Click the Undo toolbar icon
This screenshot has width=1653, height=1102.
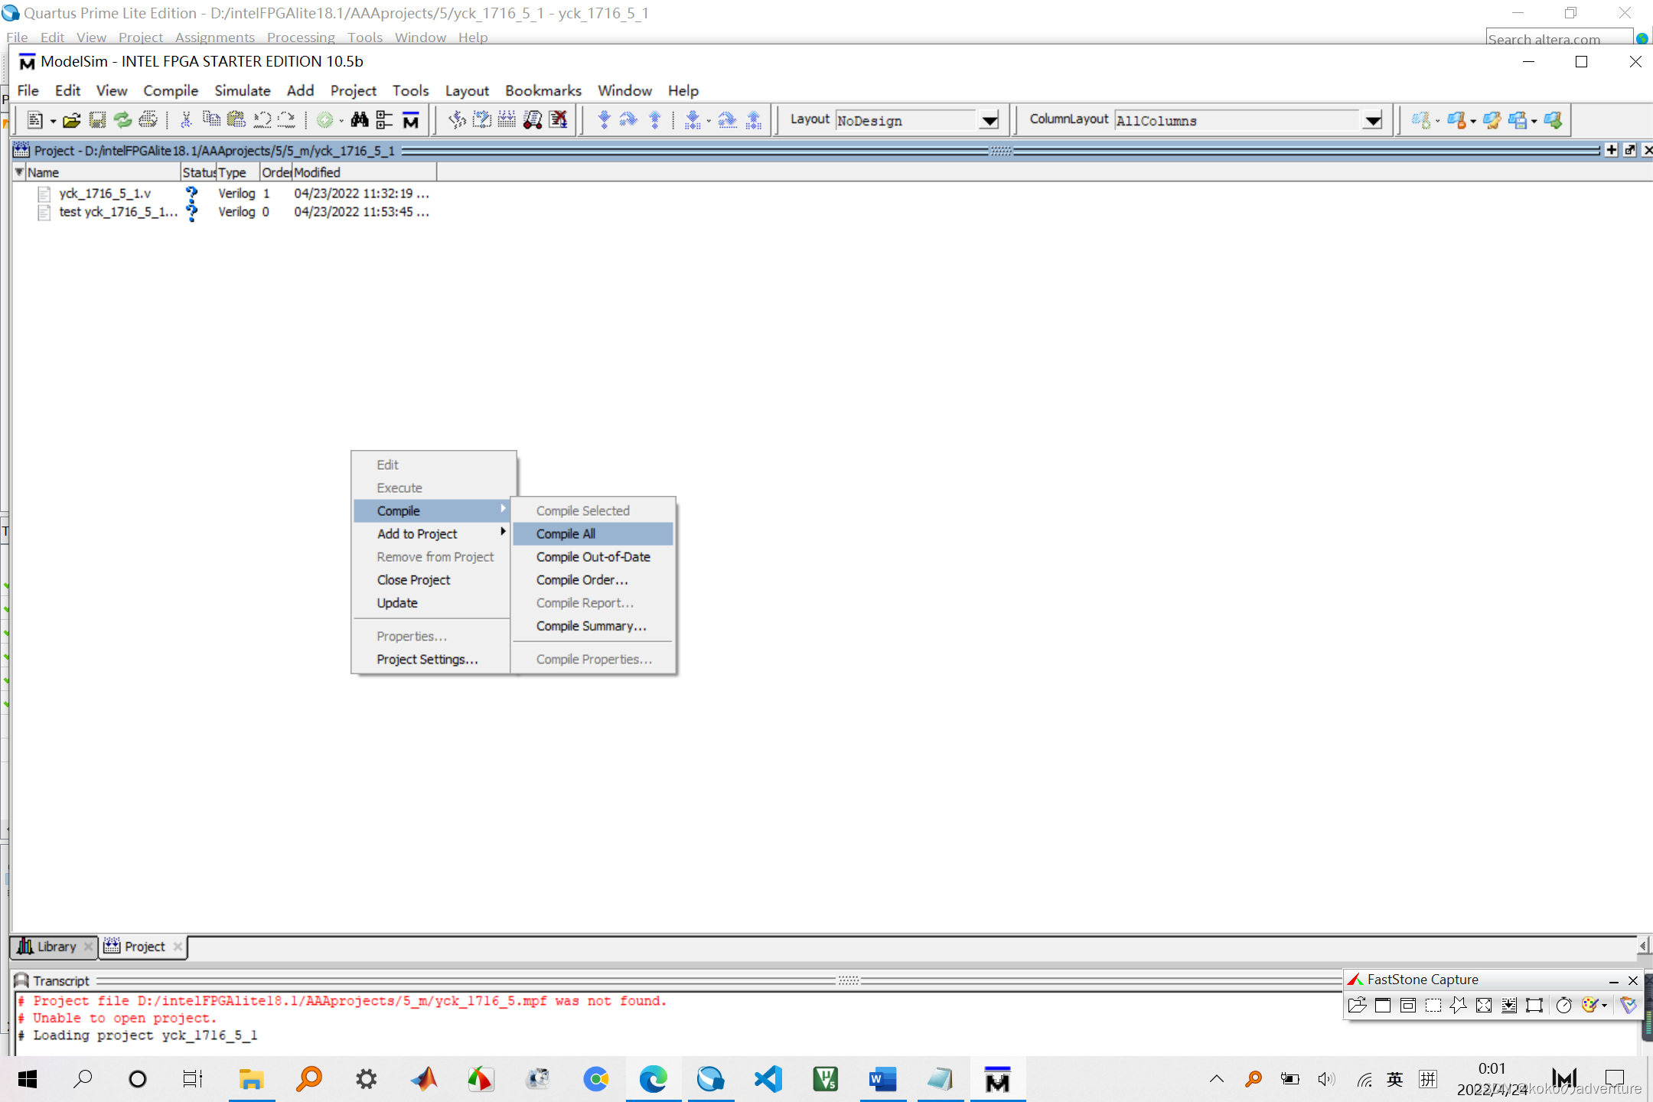[x=262, y=120]
